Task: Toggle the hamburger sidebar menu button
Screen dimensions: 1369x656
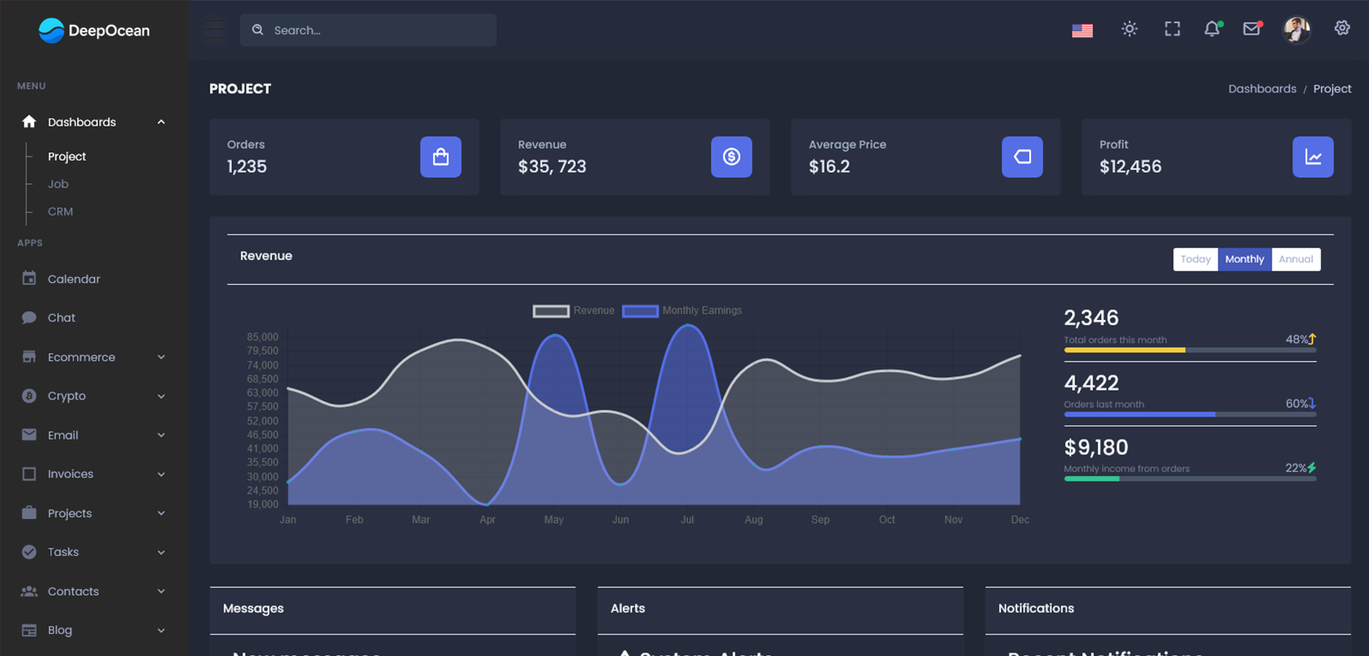Action: (214, 30)
